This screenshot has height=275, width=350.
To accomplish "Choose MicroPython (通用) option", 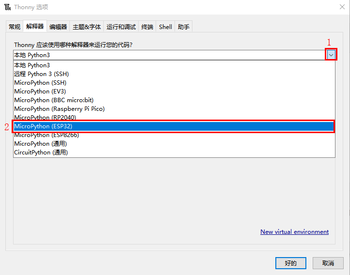I will [174, 144].
